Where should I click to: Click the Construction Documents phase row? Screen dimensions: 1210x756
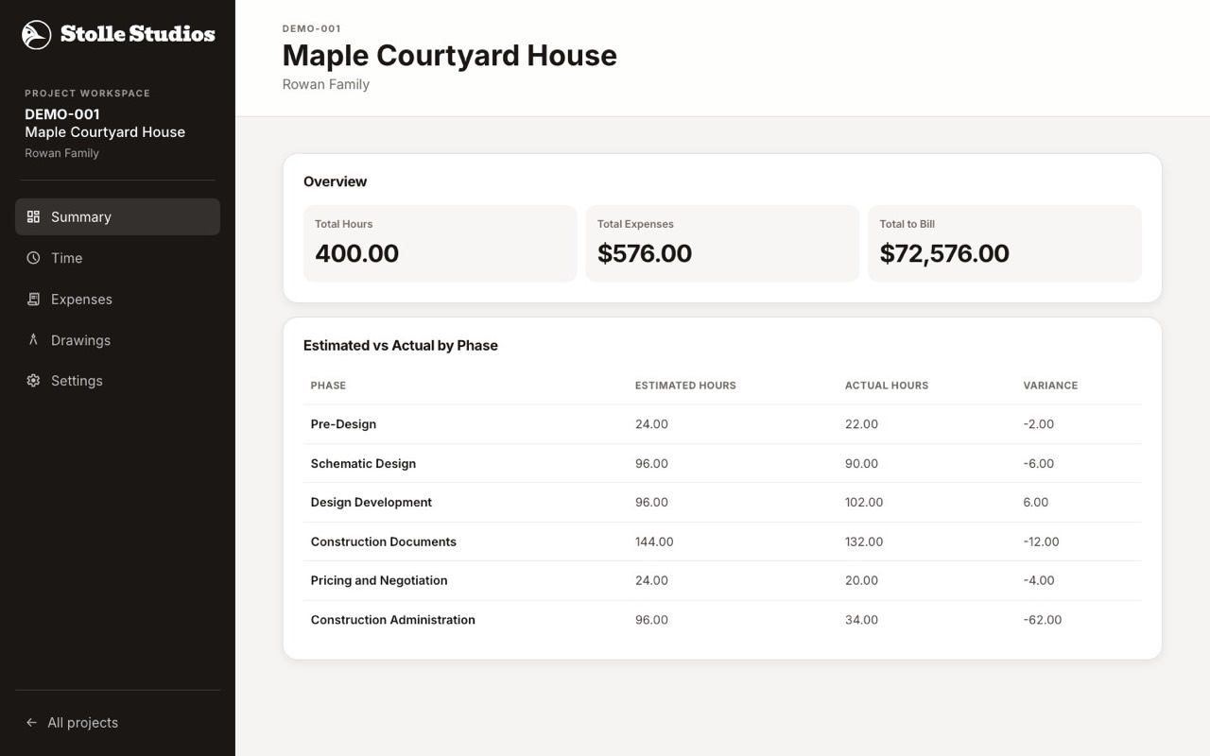coord(722,541)
